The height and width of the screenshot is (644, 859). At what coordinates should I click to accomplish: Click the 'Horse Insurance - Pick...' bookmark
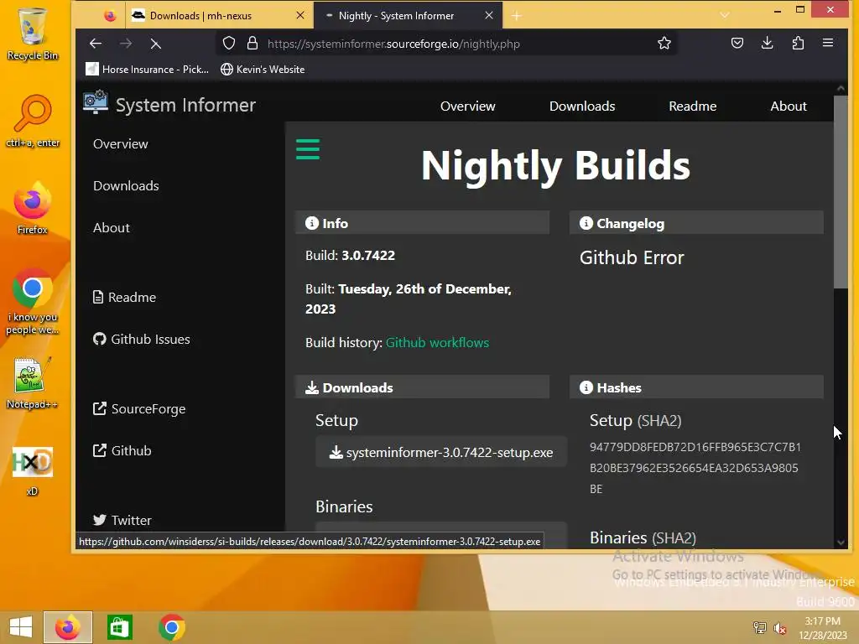coord(148,70)
